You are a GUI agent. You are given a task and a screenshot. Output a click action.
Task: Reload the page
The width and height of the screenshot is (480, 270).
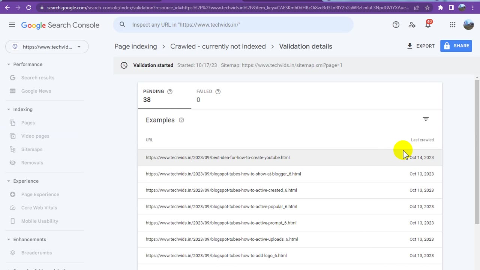[x=28, y=7]
